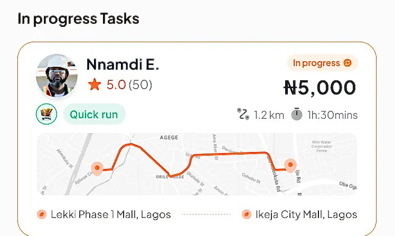Click the shopping cart groceries icon
The height and width of the screenshot is (236, 395).
click(x=46, y=114)
